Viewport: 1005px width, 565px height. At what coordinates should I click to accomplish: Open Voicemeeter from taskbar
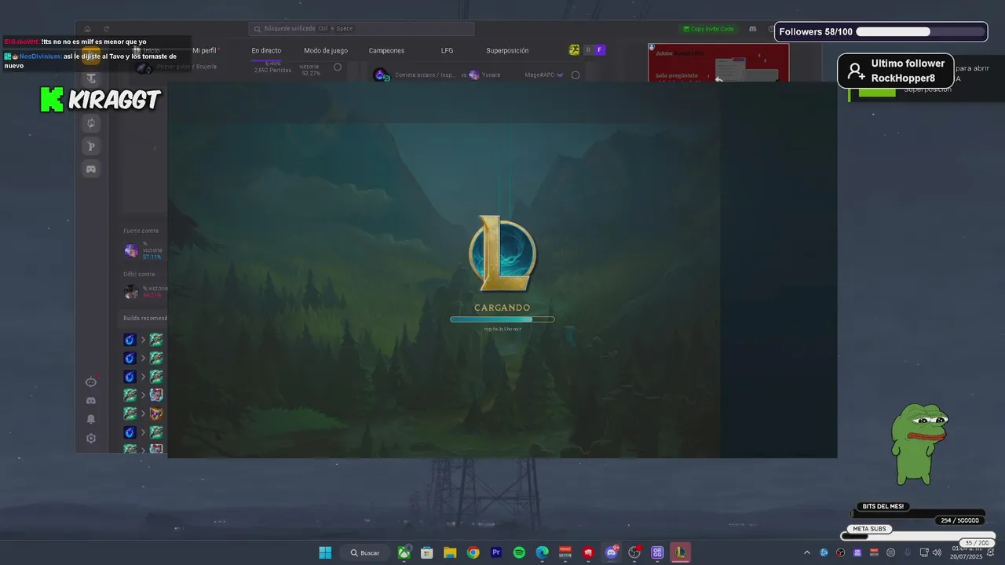pyautogui.click(x=565, y=552)
